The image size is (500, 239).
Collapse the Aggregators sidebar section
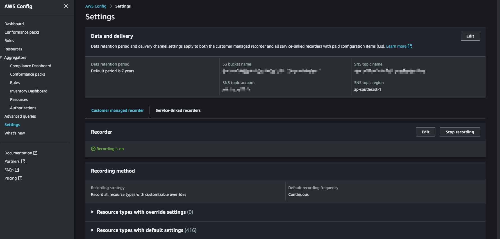(x=1, y=57)
